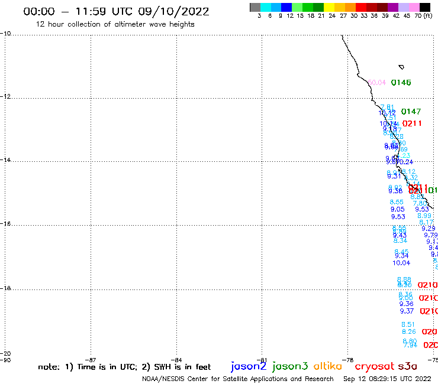This screenshot has width=438, height=384.
Task: Click the green 'jason3' satellite legend label
Action: coord(290,366)
